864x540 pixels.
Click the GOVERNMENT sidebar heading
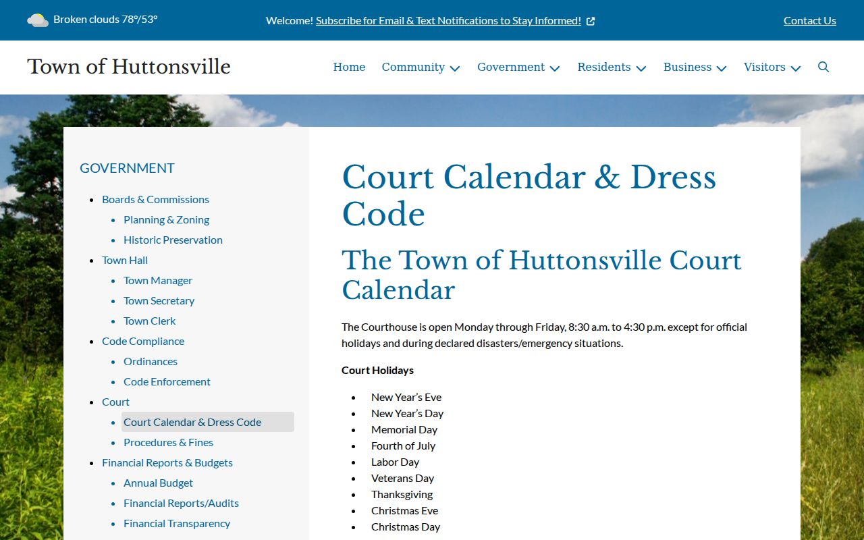coord(127,168)
